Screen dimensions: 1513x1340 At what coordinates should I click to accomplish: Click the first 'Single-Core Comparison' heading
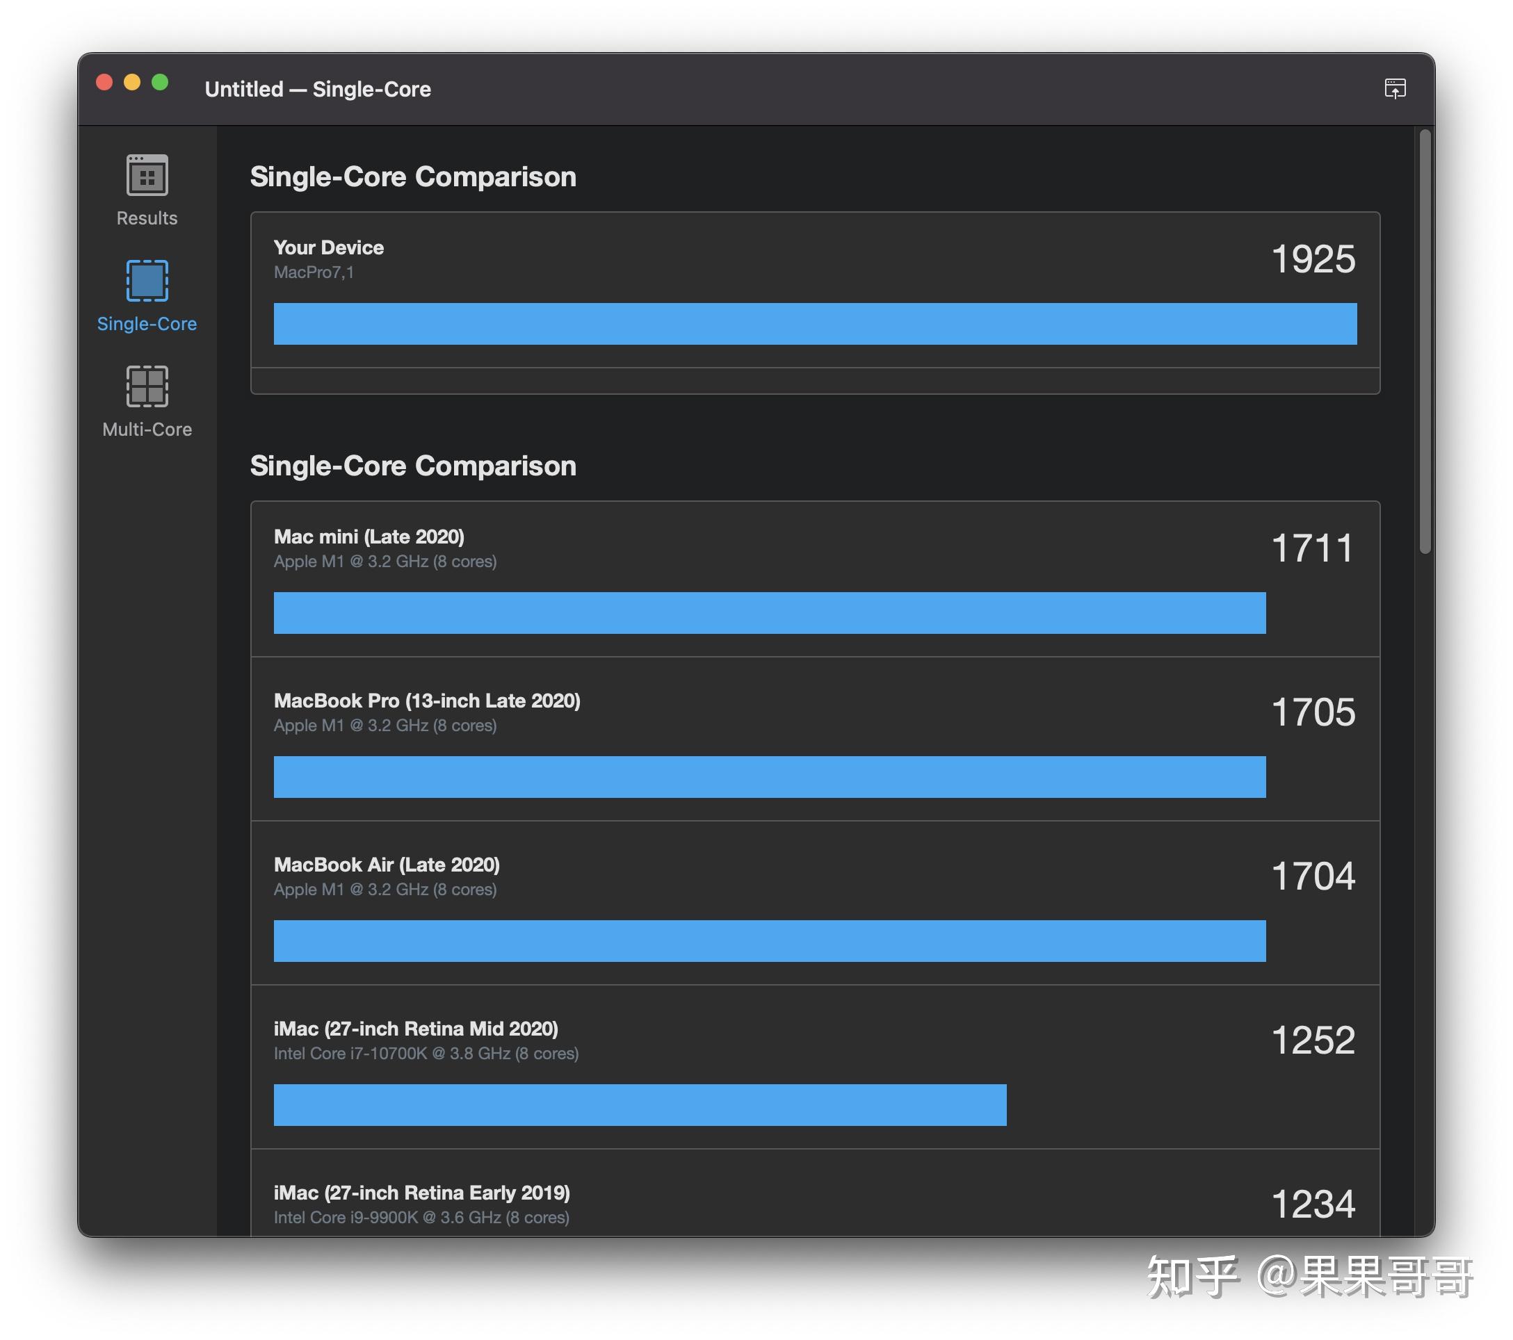[x=413, y=177]
